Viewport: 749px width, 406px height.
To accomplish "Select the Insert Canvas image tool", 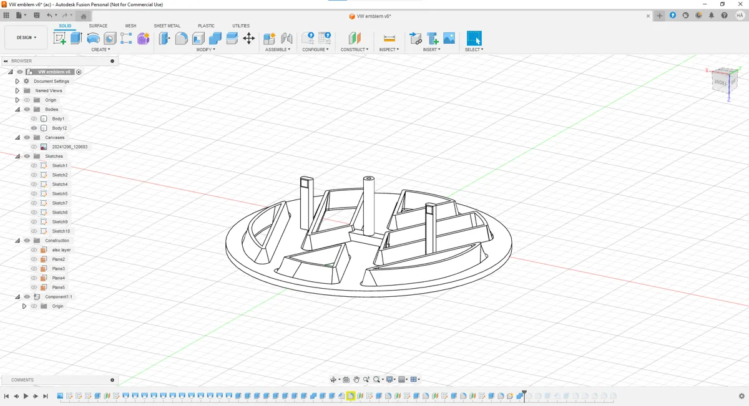I will point(449,39).
